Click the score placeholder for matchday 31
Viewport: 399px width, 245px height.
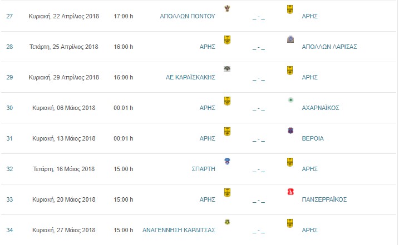click(x=259, y=139)
